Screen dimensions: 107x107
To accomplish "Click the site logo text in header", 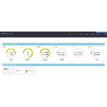I will tap(7, 34).
